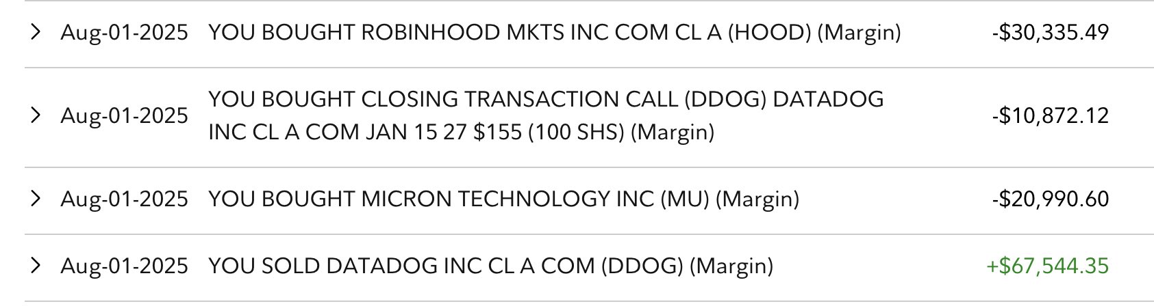Expand the Datadog sold transaction chevron
This screenshot has height=306, width=1154.
36,265
